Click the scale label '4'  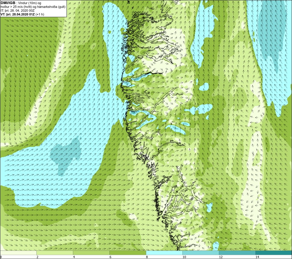click(74, 257)
